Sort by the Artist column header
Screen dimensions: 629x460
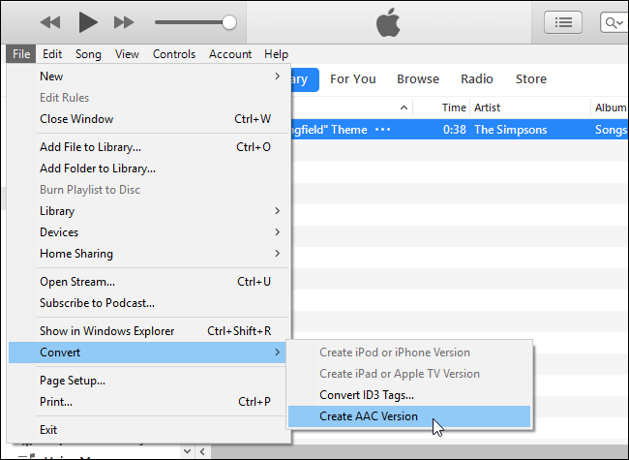pos(488,107)
